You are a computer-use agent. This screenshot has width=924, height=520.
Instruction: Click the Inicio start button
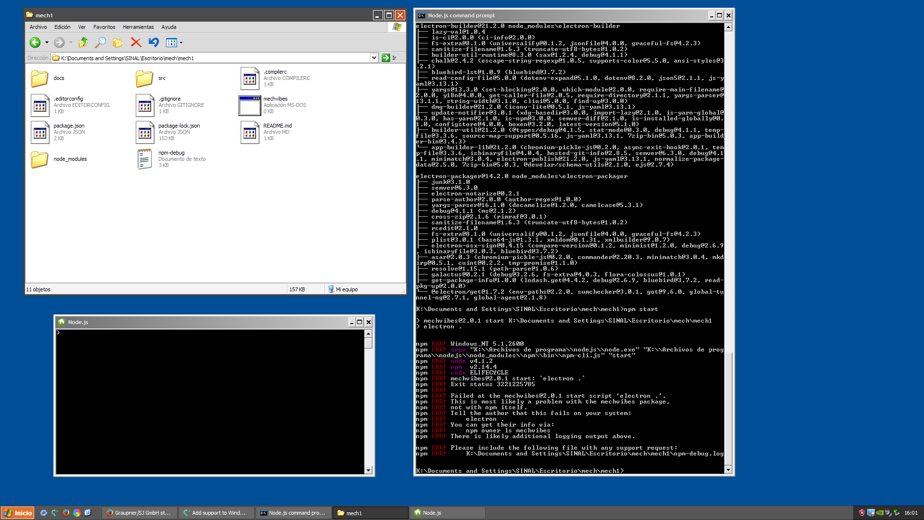click(x=17, y=513)
